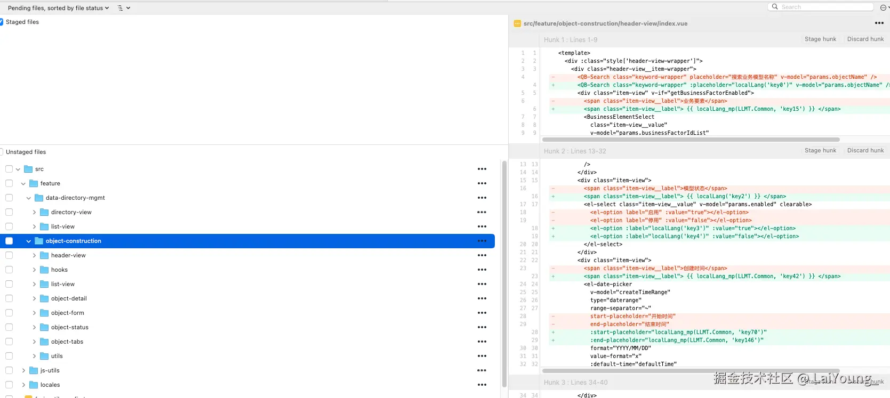The image size is (890, 398).
Task: Select the object-status folder row
Action: coord(247,327)
